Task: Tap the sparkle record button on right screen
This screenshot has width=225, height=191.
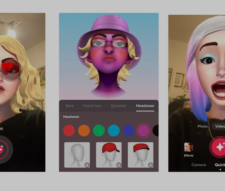Action: tap(220, 147)
